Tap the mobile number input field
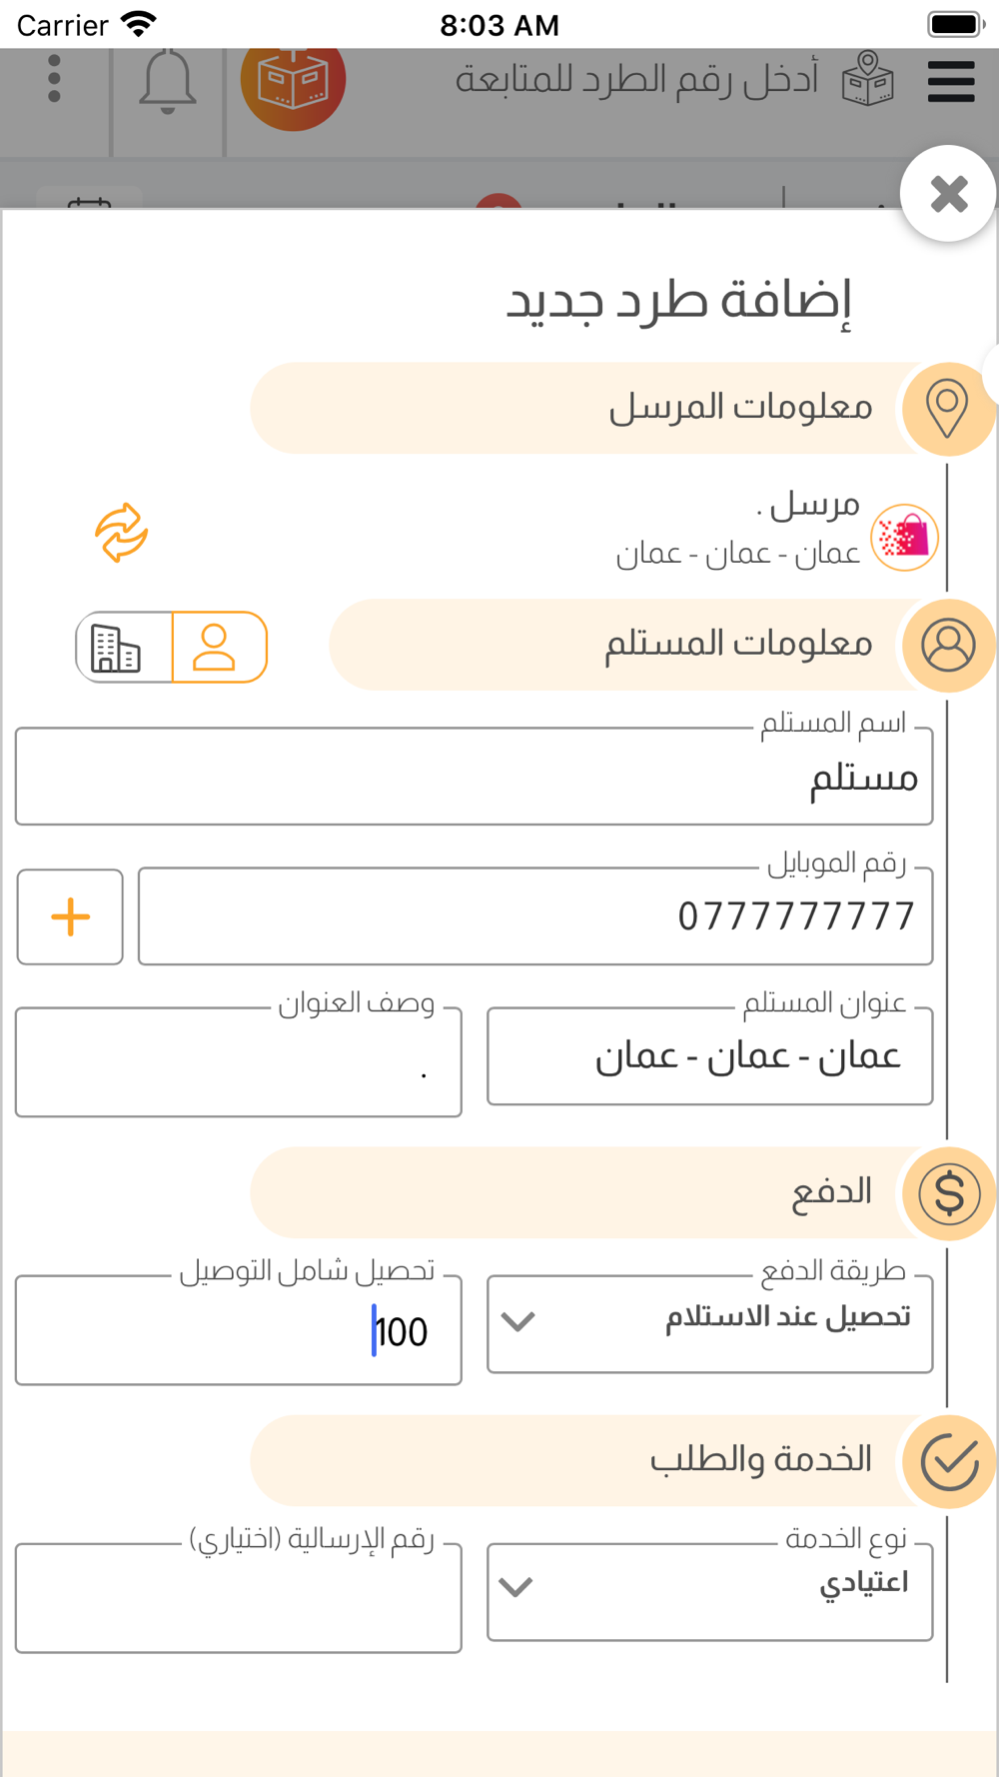The width and height of the screenshot is (999, 1777). click(x=534, y=916)
